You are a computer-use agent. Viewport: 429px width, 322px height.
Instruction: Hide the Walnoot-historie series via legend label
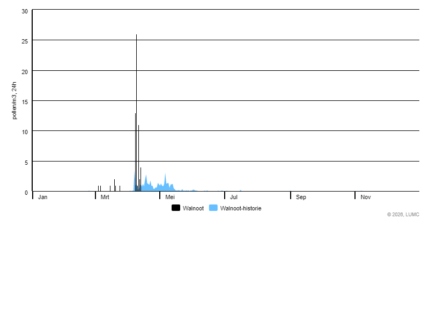pyautogui.click(x=240, y=208)
